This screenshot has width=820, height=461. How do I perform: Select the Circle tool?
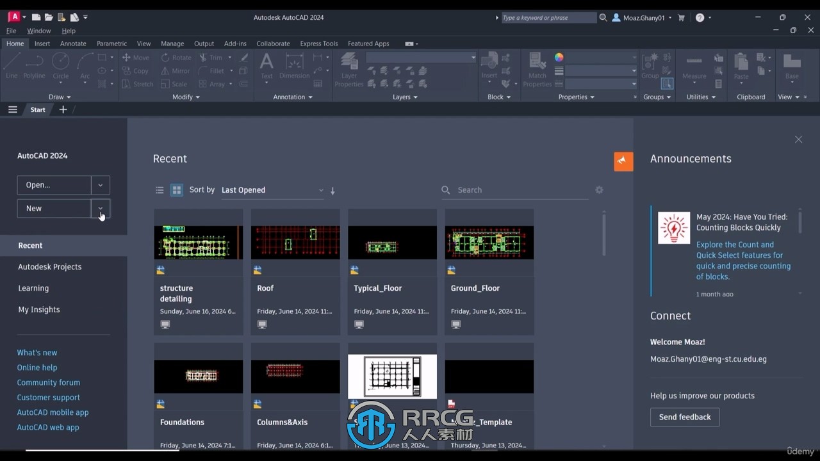tap(61, 66)
